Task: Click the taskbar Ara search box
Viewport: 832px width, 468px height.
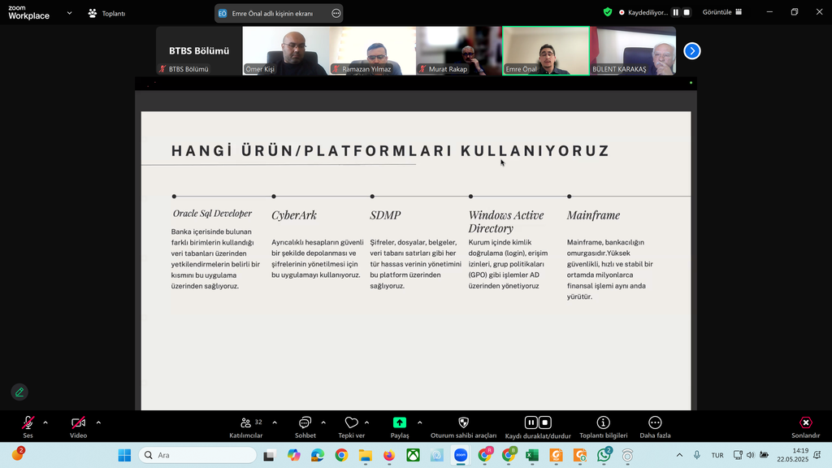Action: click(x=197, y=455)
